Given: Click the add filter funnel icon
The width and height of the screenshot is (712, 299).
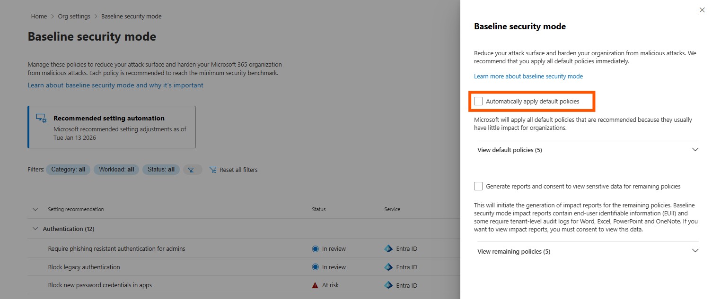Looking at the screenshot, I should click(x=192, y=170).
